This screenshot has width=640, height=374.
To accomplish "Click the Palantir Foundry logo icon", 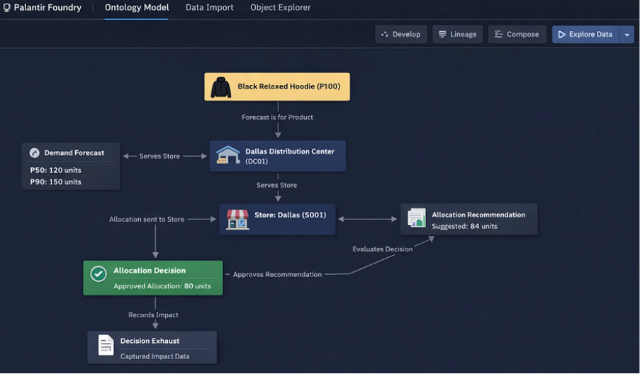I will click(x=7, y=8).
